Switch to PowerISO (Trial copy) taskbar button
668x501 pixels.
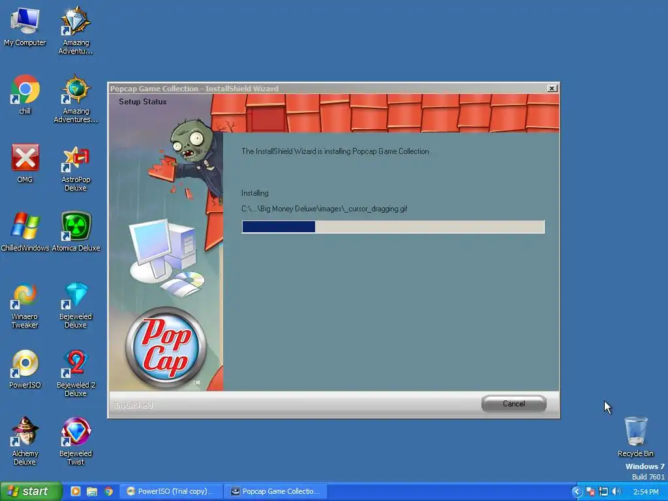[171, 491]
